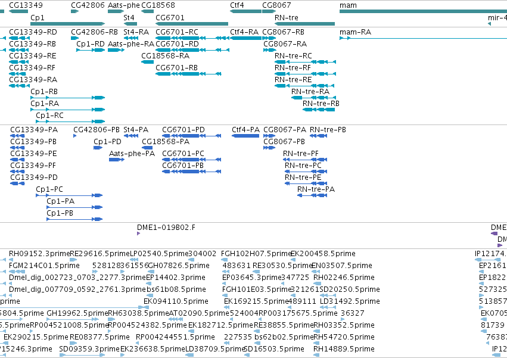Click transcript RN-tre-RC
Viewport: 507px width, 358px height.
click(x=293, y=56)
